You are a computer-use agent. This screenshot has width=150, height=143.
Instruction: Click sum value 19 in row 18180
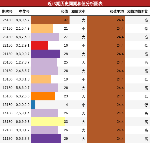point(66,79)
